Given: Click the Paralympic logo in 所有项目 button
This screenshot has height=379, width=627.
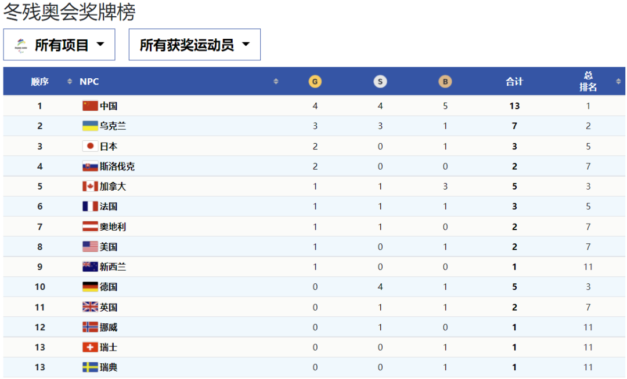Looking at the screenshot, I should coord(21,45).
